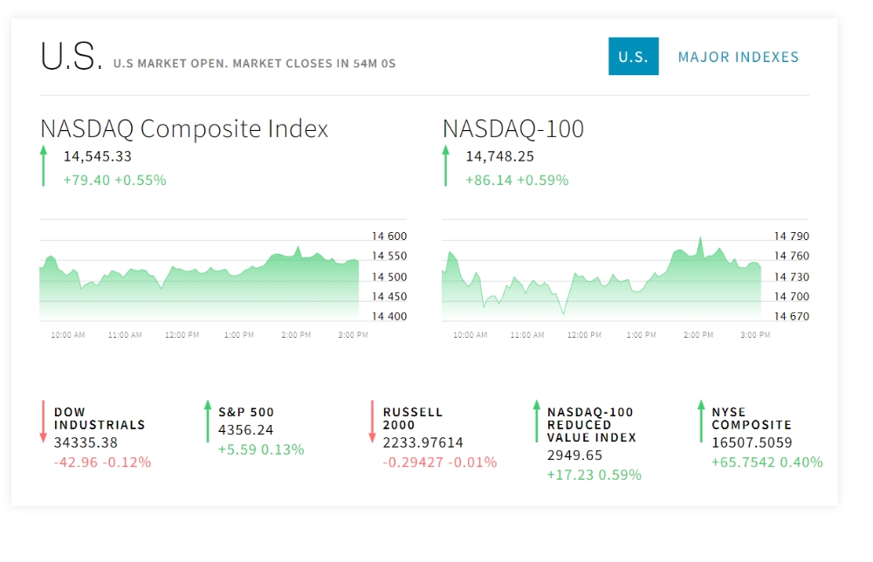This screenshot has width=873, height=562.
Task: Click the NASDAQ-100 intraday area chart
Action: tap(601, 279)
